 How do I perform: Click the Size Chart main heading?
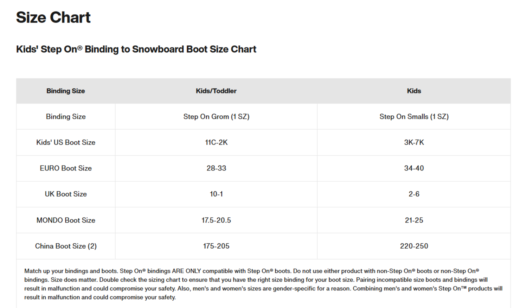click(53, 18)
